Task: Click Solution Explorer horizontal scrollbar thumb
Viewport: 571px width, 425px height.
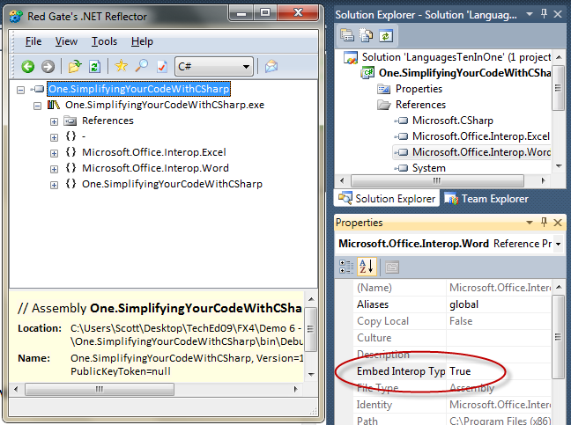Action: [x=437, y=180]
